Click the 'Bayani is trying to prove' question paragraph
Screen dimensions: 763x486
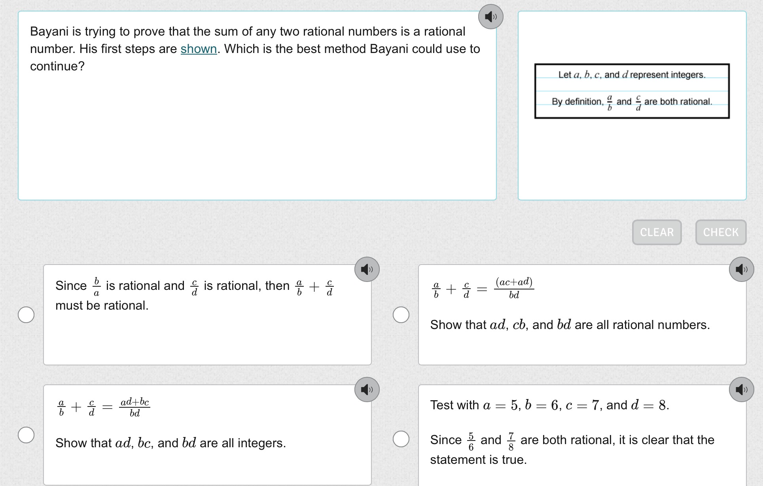(255, 49)
